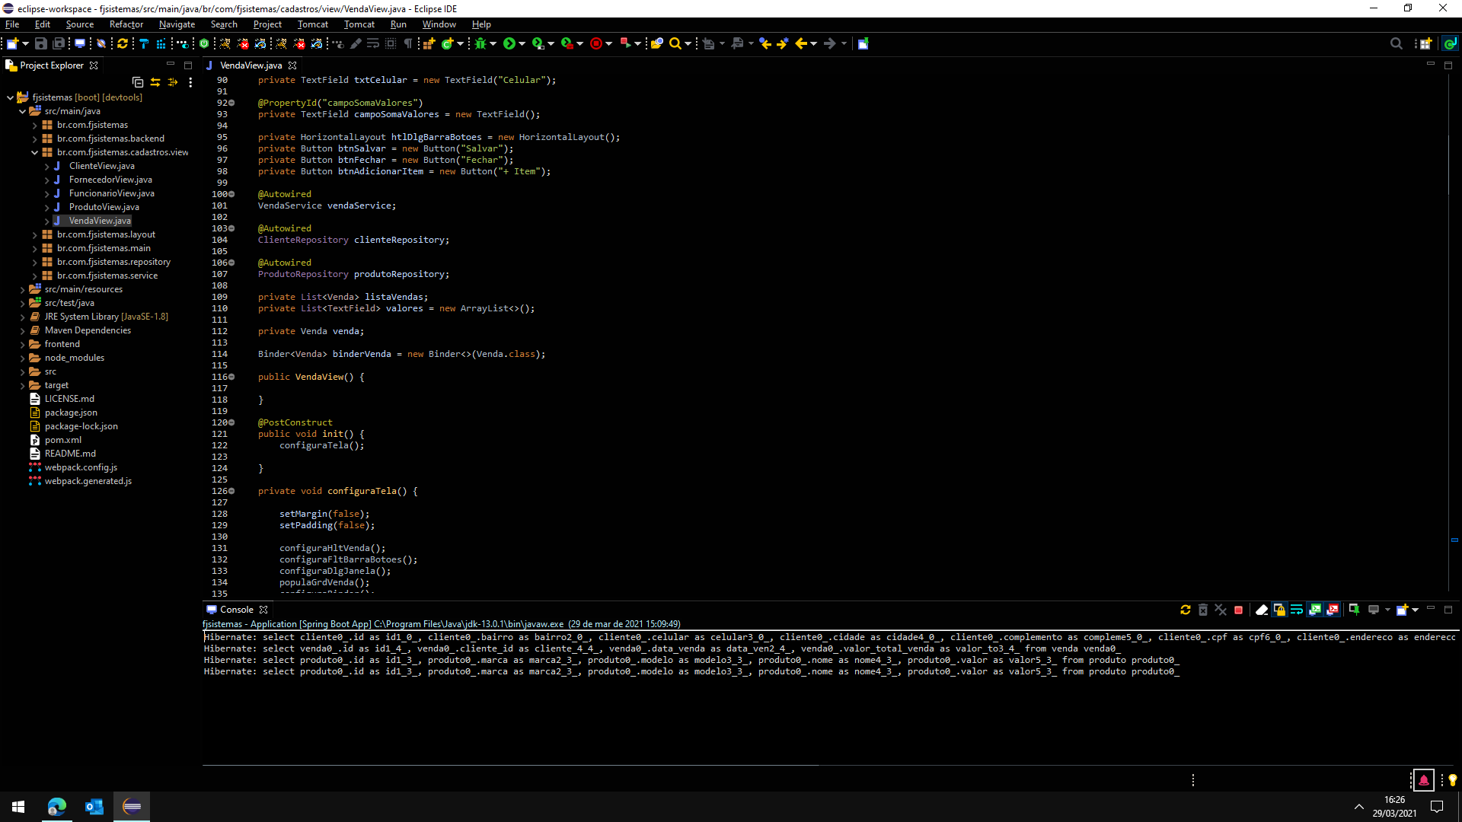The height and width of the screenshot is (822, 1462).
Task: Click the Open Perspective icon
Action: point(1425,43)
